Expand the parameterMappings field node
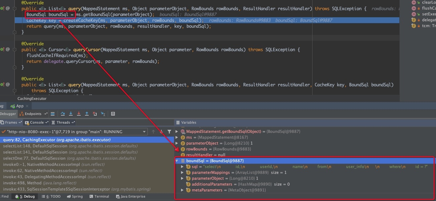The height and width of the screenshot is (201, 436). tap(182, 172)
